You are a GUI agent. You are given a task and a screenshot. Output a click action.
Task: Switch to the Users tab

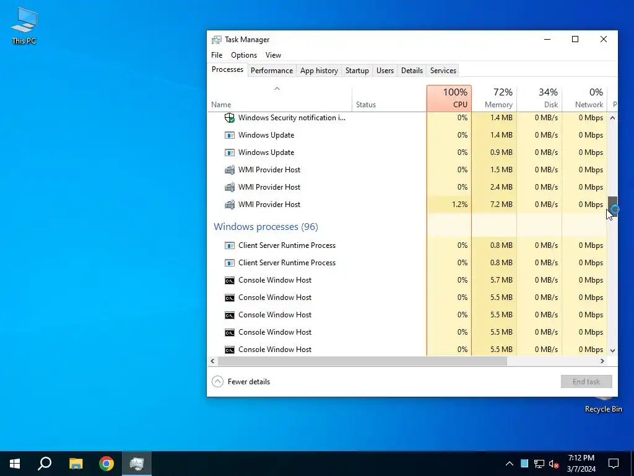click(x=385, y=71)
